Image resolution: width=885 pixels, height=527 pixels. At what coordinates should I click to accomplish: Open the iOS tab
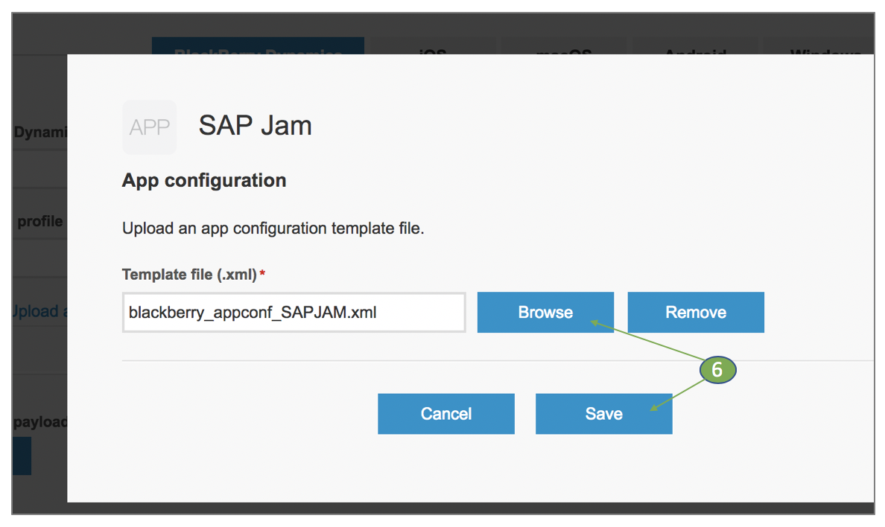(x=433, y=47)
